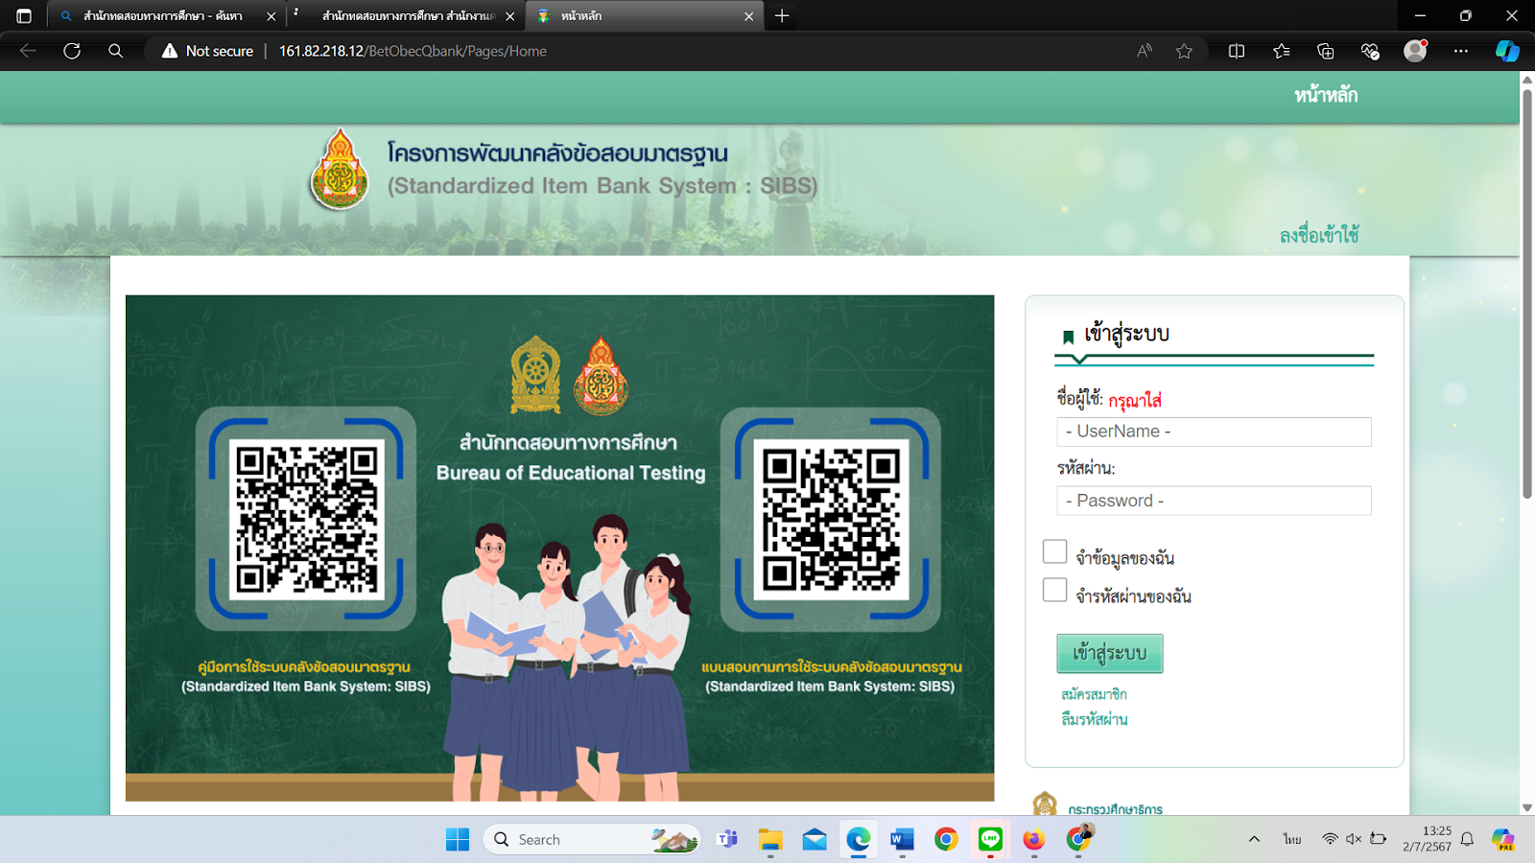The width and height of the screenshot is (1535, 863).
Task: Open a new tab with plus
Action: coord(782,16)
